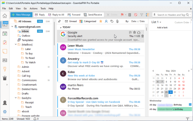Screen dimensions: 193x121
Task: Open the Help menu
Action: 51,8
